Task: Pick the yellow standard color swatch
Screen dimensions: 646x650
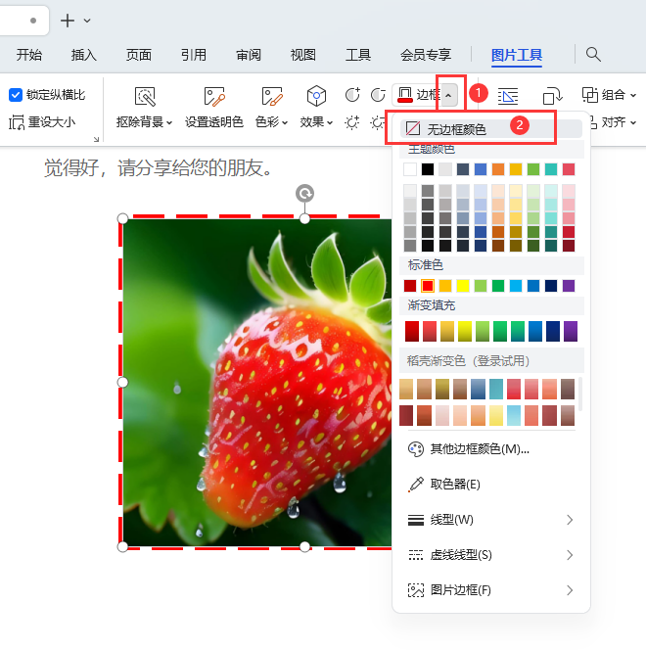Action: coord(463,286)
